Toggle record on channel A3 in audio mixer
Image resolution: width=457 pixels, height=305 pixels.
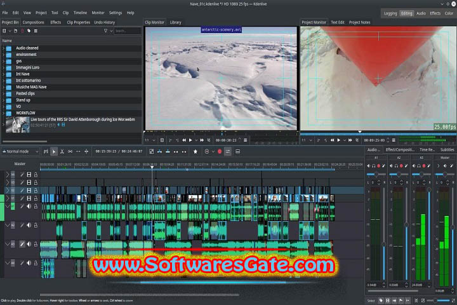coord(424,166)
